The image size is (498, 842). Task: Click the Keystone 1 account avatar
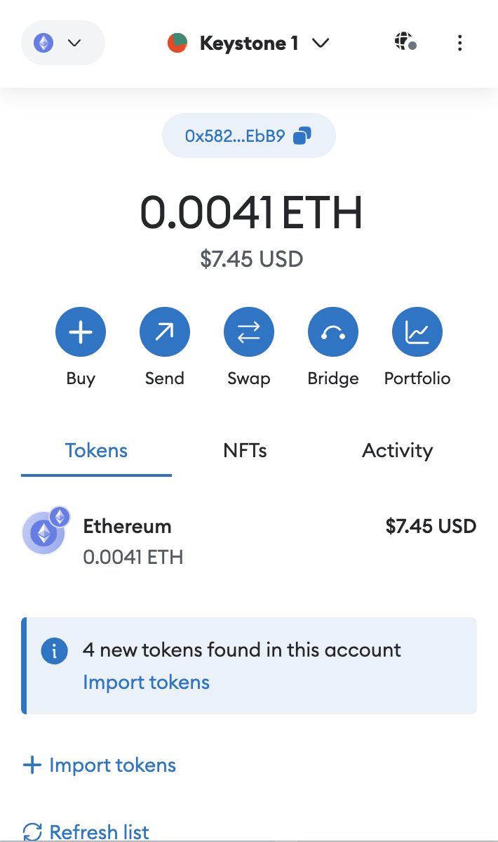tap(177, 43)
